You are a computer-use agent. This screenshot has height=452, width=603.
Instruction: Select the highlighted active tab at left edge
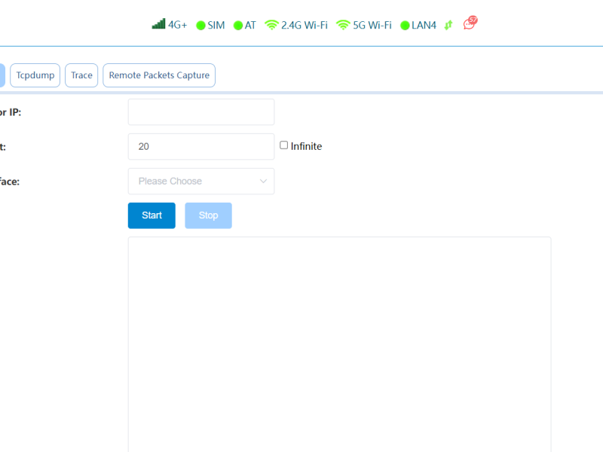[x=2, y=75]
